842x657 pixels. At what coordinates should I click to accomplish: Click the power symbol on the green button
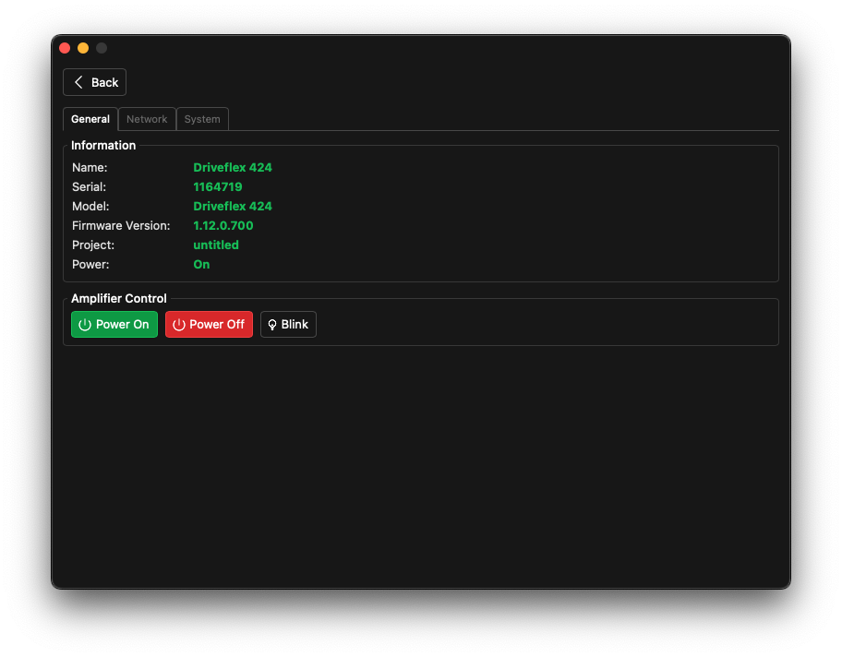click(x=85, y=325)
